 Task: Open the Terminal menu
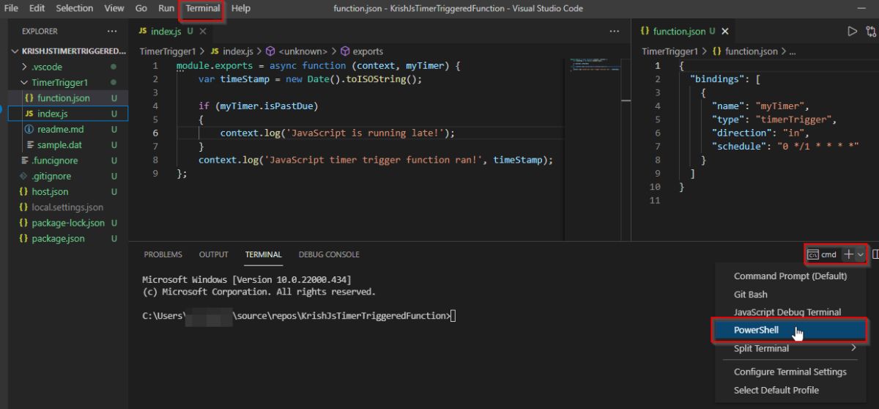[203, 8]
